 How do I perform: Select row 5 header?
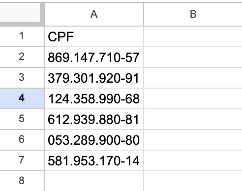[22, 119]
